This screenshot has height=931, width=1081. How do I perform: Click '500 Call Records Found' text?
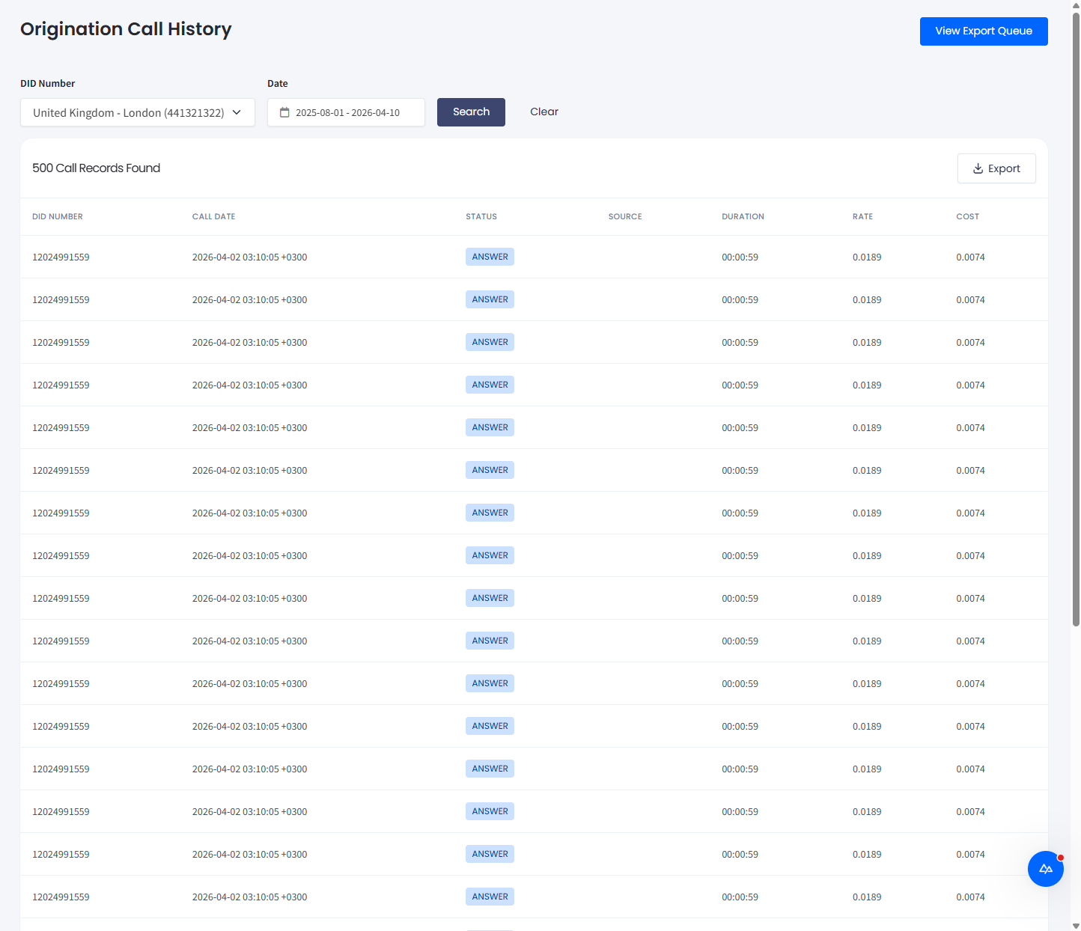click(96, 168)
